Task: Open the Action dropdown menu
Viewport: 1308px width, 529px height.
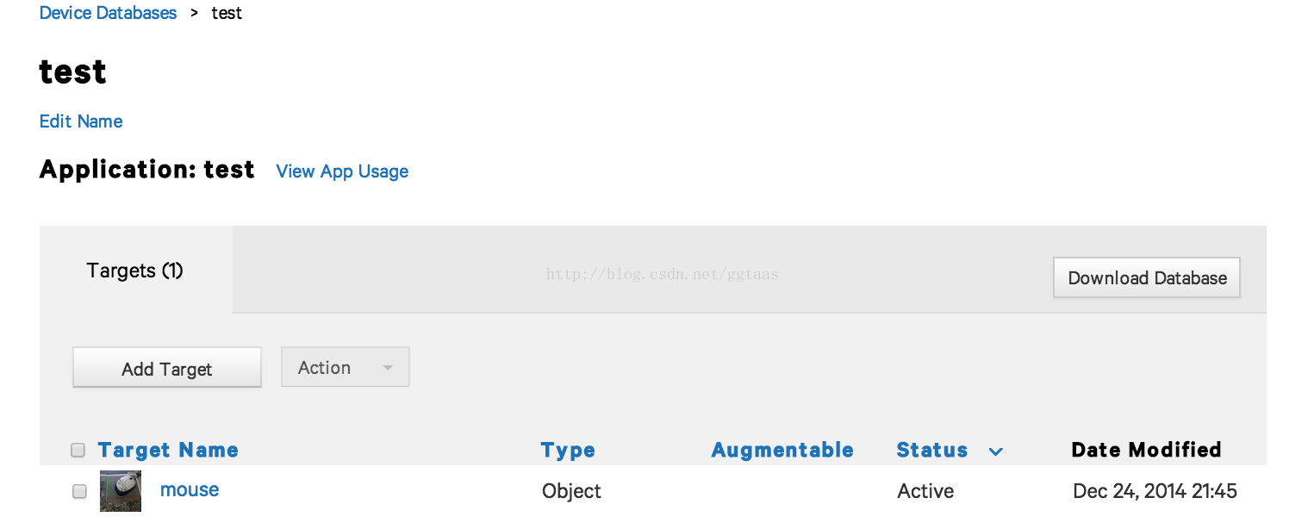Action: pos(346,367)
